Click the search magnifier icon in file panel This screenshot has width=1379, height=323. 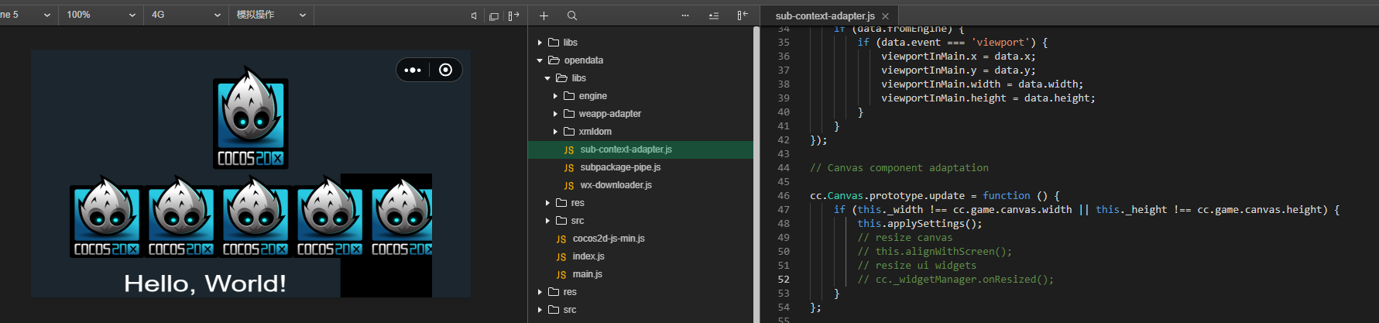point(571,15)
